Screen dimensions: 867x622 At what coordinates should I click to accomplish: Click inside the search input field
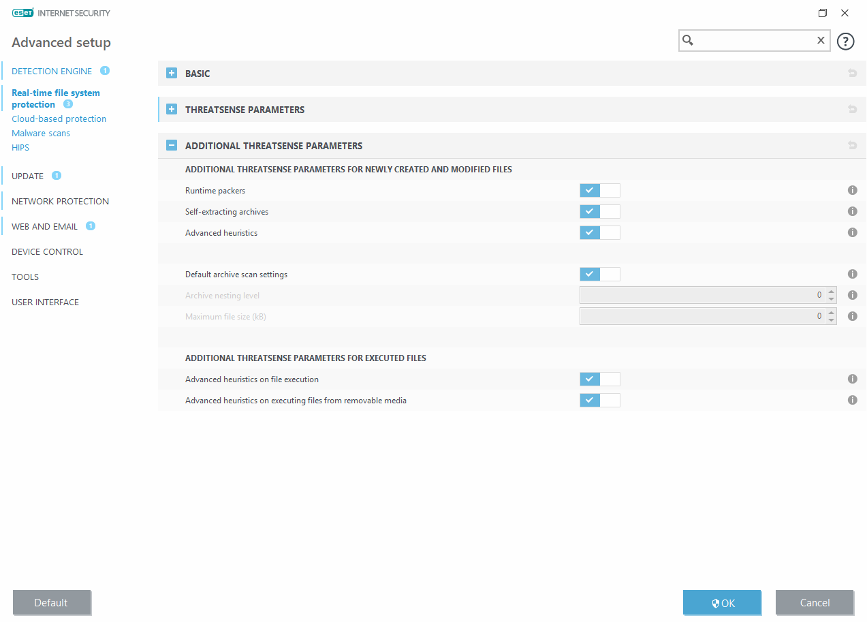coord(753,41)
